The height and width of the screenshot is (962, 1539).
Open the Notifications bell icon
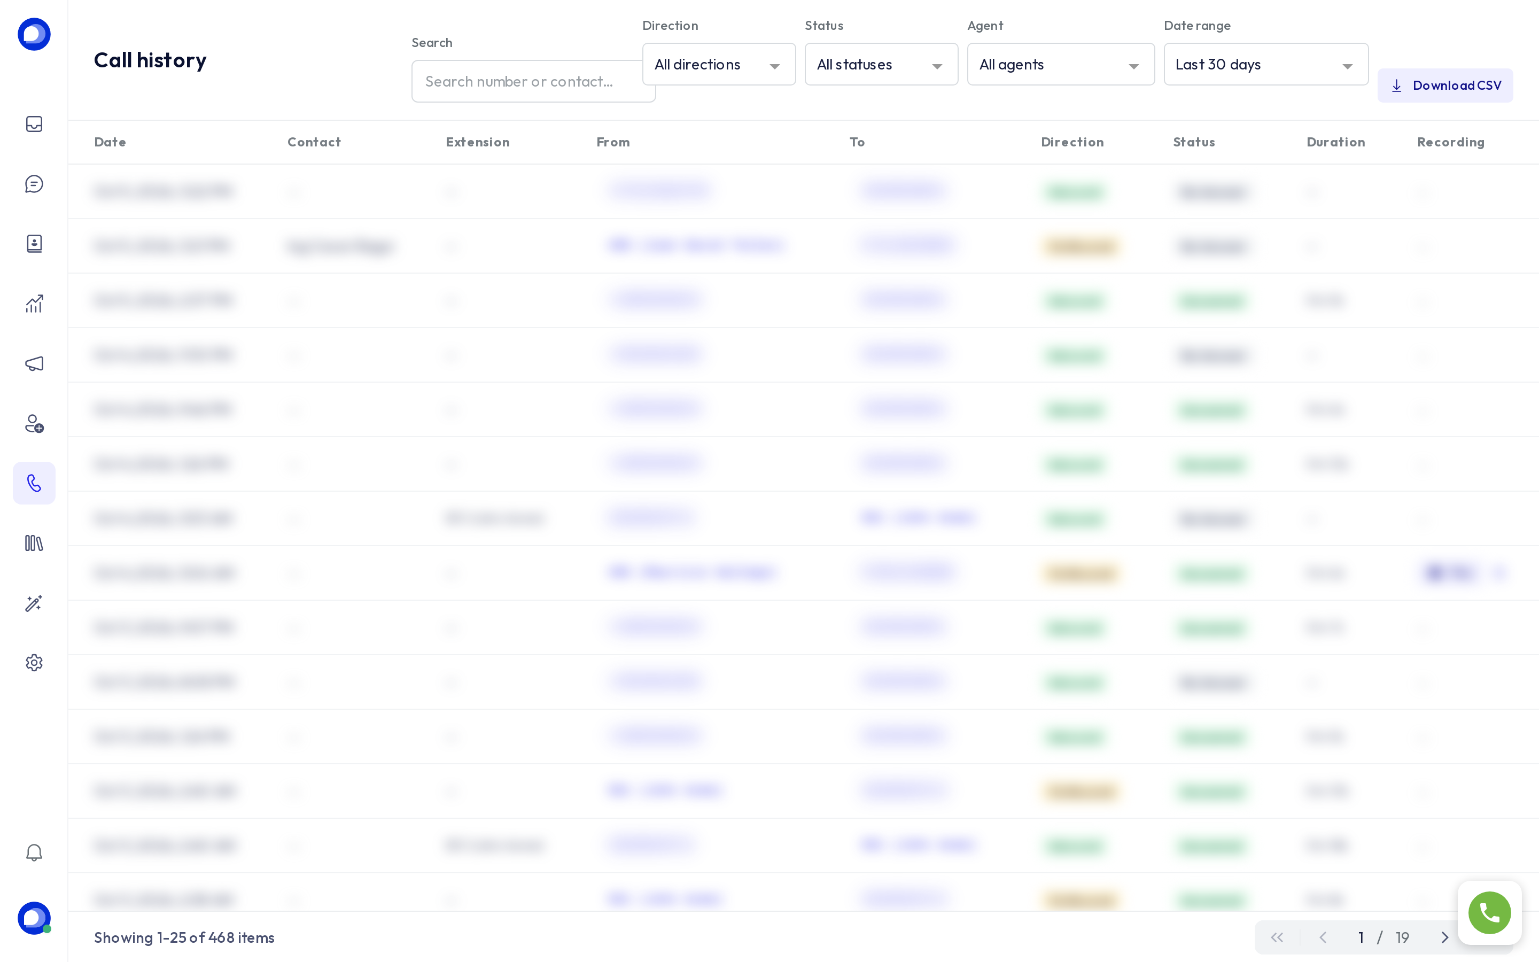click(34, 852)
